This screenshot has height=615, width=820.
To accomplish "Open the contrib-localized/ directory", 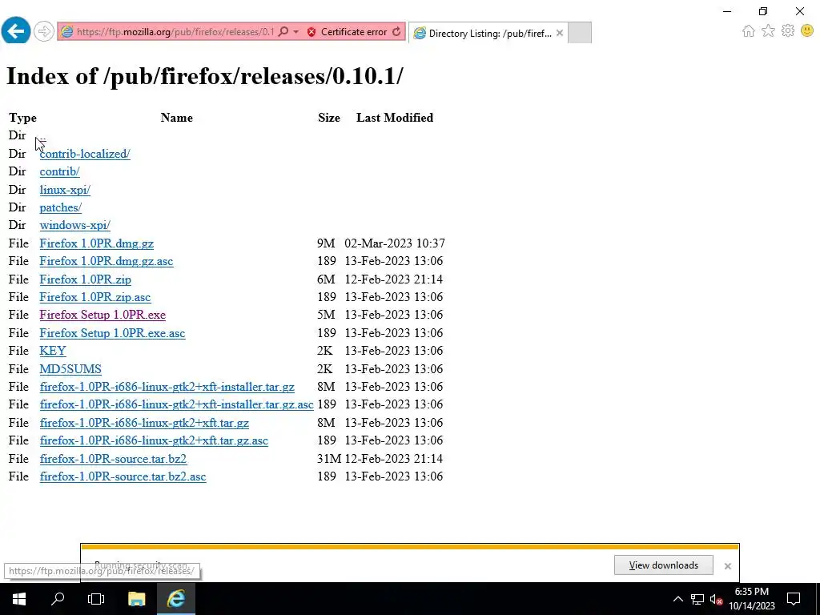I will click(x=85, y=154).
